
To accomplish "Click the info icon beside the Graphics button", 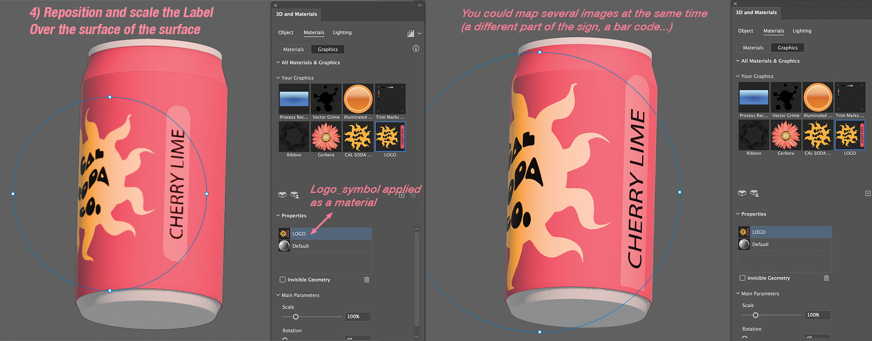I will [416, 48].
